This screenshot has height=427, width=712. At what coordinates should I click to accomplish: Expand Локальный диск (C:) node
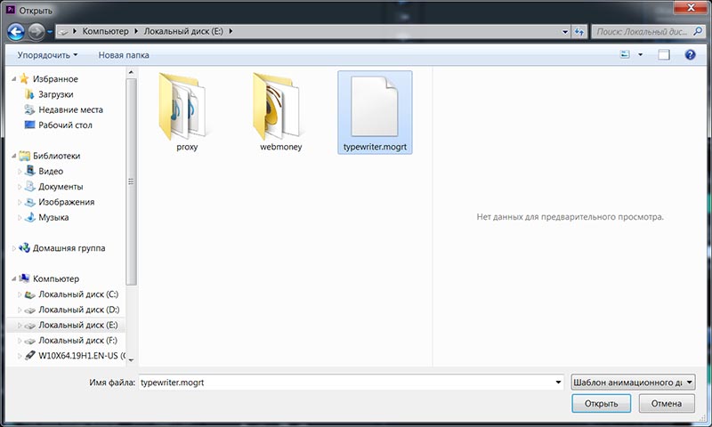pos(20,294)
